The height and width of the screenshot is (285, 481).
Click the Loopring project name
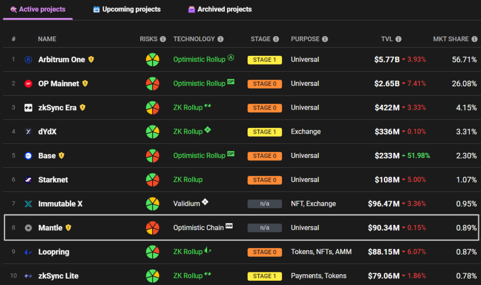click(x=54, y=252)
